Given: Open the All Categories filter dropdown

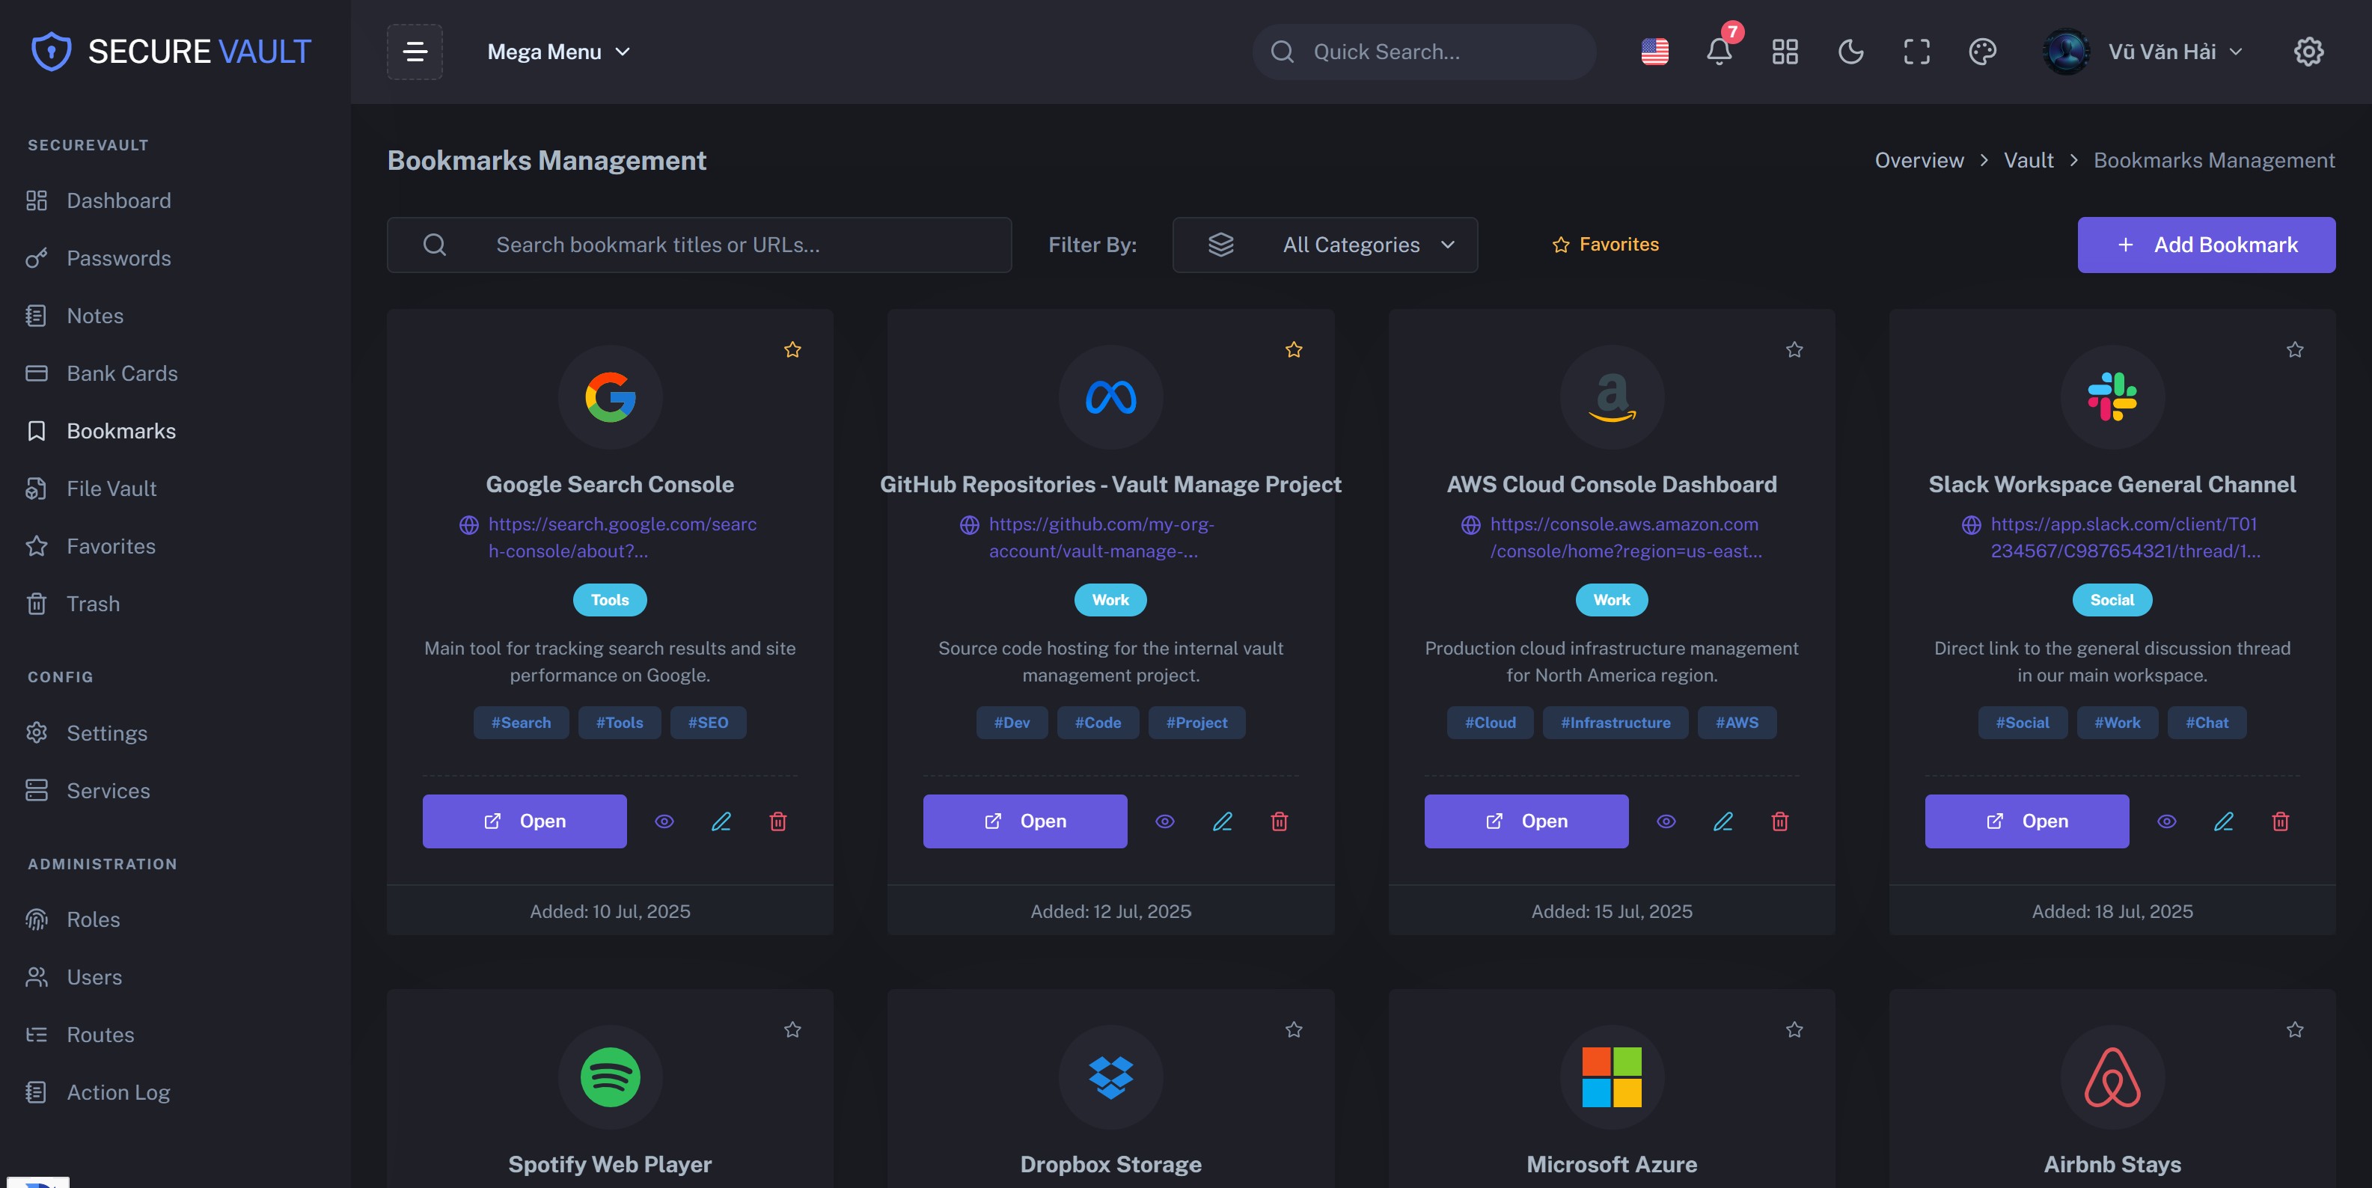Looking at the screenshot, I should click(1325, 244).
